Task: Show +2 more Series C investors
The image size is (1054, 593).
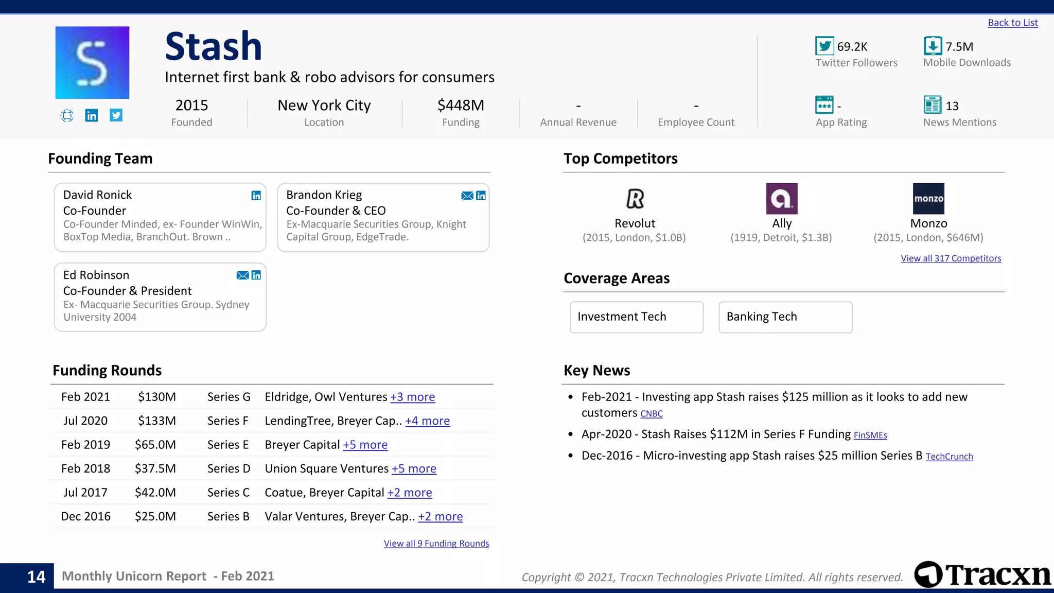Action: (410, 493)
